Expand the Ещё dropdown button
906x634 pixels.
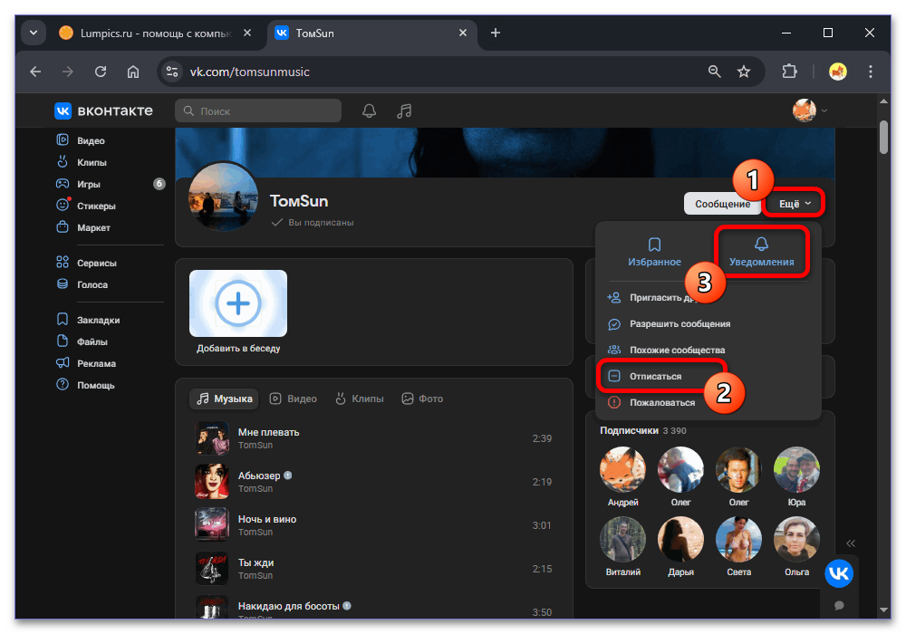(x=795, y=203)
